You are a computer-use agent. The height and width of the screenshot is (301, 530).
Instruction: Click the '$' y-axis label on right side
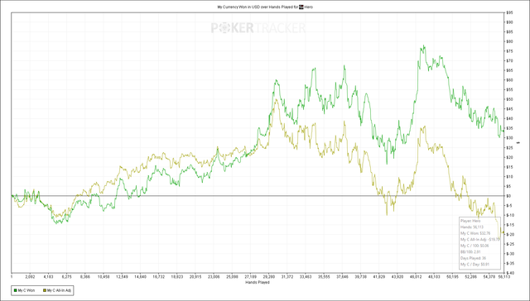point(518,143)
